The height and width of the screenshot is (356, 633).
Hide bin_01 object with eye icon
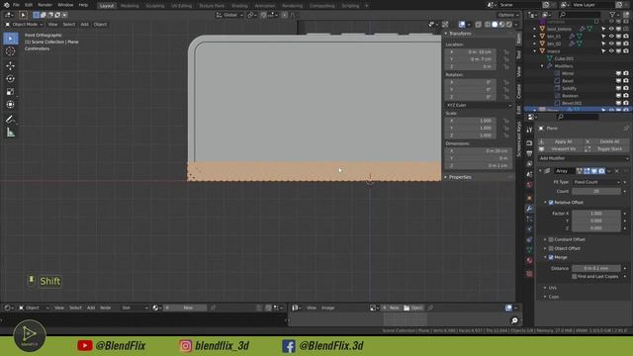tap(611, 37)
